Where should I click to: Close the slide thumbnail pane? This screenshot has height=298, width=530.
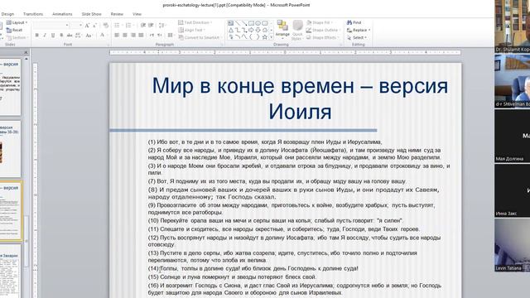click(26, 53)
